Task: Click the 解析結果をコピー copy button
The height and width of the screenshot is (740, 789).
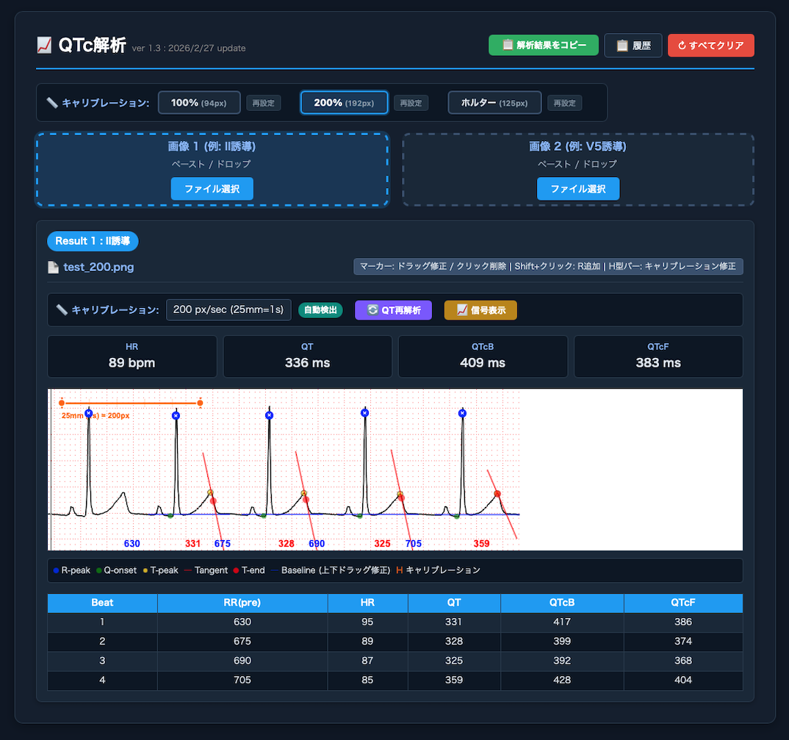Action: (544, 46)
